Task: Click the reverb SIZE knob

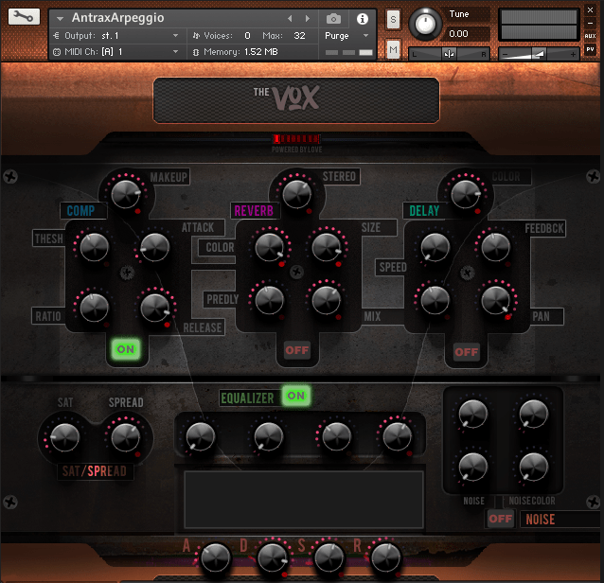Action: [x=327, y=247]
